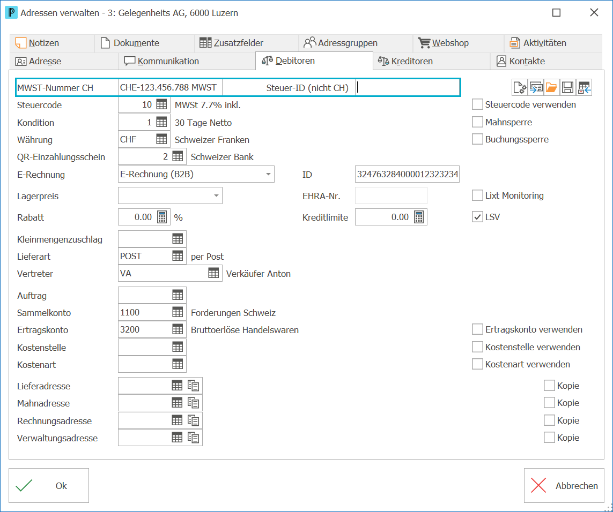Screen dimensions: 613x512
Task: Open the Ertragskonto lookup table icon
Action: [178, 329]
